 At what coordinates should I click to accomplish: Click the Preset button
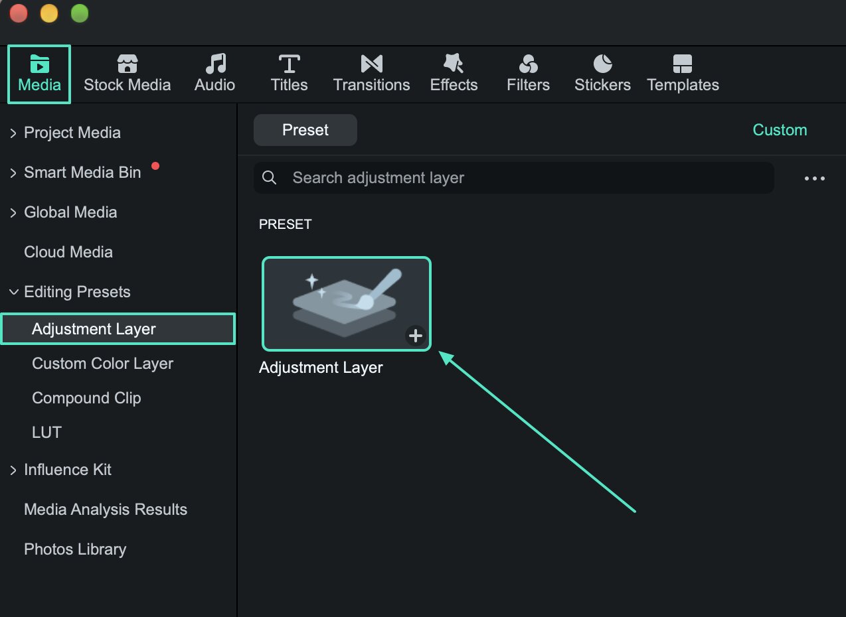[x=305, y=130]
